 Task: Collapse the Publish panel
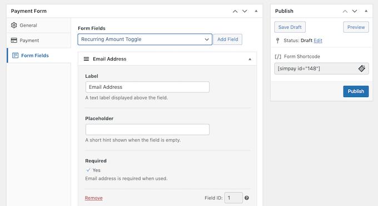366,11
